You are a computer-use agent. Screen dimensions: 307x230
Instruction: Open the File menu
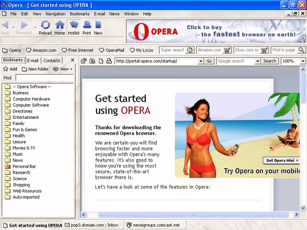pyautogui.click(x=13, y=14)
